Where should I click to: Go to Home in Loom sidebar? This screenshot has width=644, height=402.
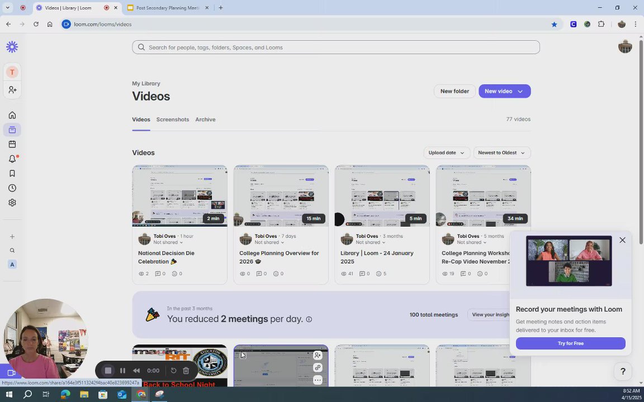(x=12, y=115)
